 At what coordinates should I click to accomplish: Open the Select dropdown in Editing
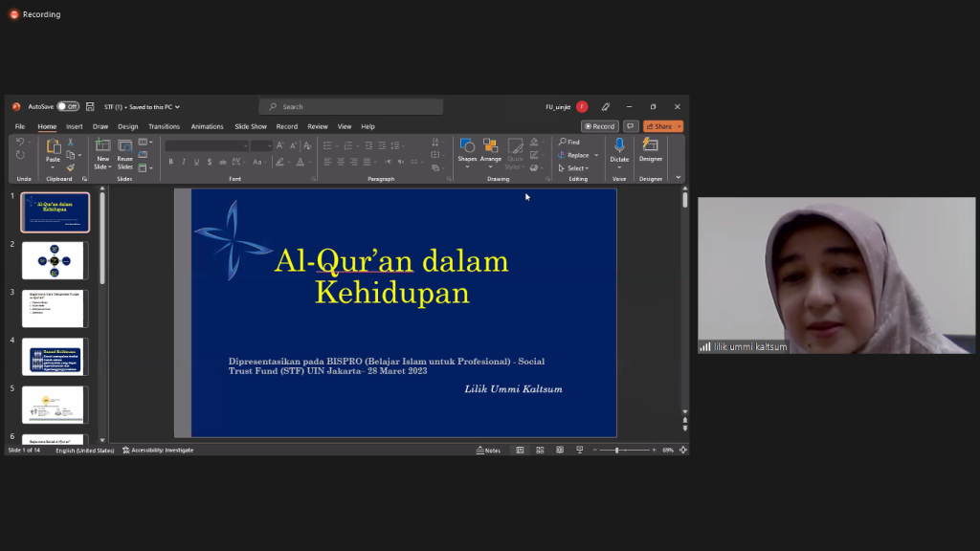(574, 168)
